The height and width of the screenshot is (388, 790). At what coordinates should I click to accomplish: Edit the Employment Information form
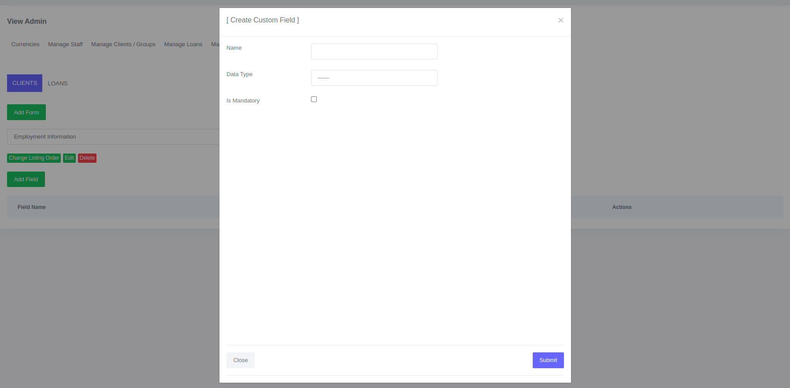click(69, 158)
